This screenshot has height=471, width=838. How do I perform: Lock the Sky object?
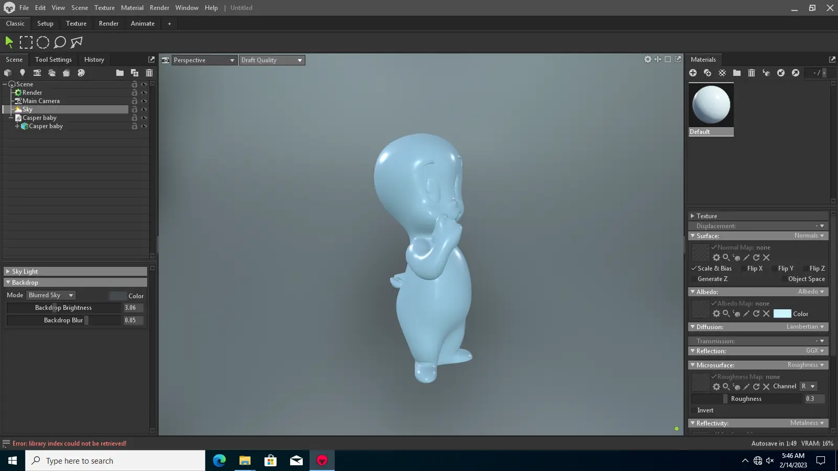pyautogui.click(x=135, y=109)
